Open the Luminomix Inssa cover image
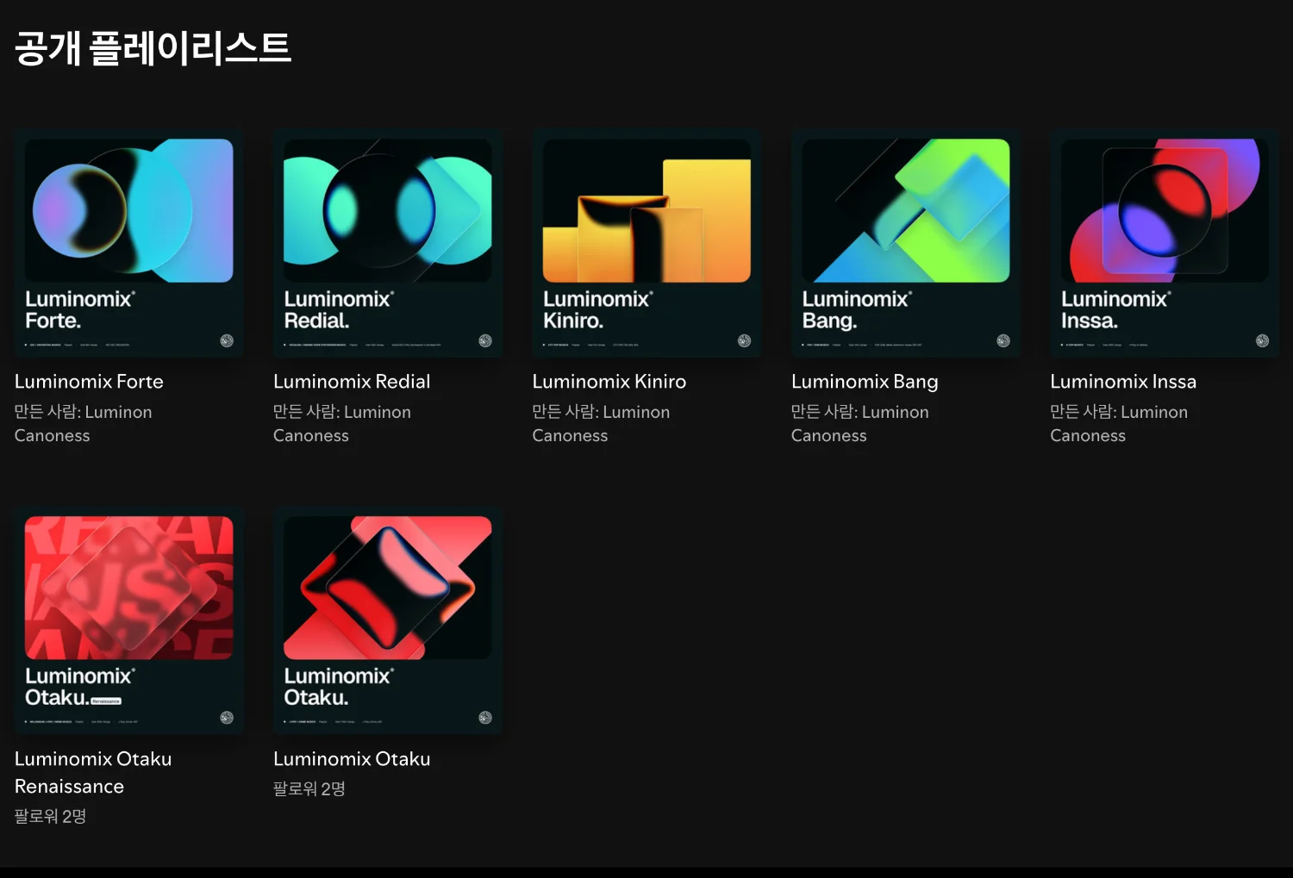Image resolution: width=1293 pixels, height=878 pixels. (1164, 242)
